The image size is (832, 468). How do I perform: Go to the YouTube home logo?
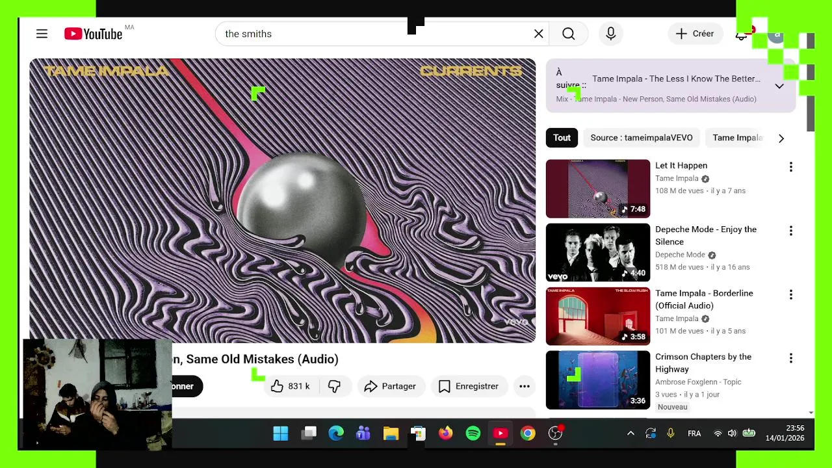(94, 34)
